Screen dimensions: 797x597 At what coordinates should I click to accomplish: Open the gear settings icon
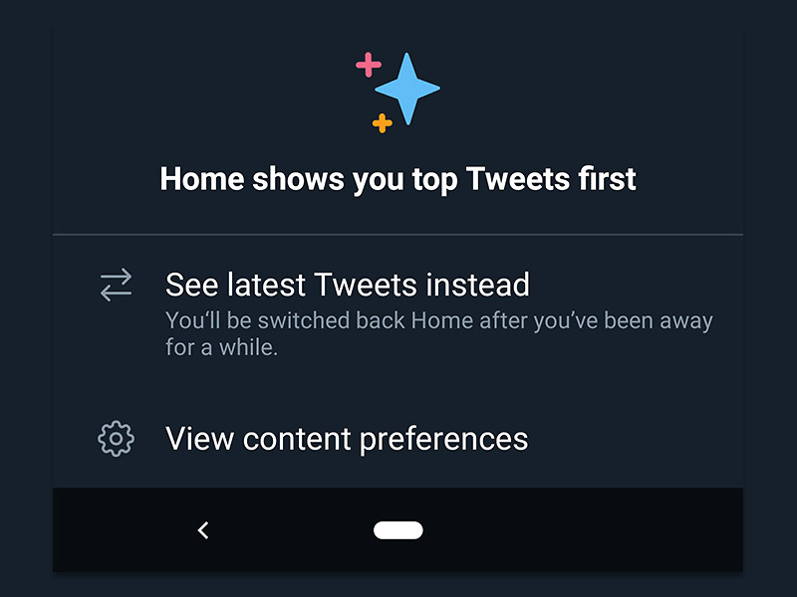[x=116, y=438]
